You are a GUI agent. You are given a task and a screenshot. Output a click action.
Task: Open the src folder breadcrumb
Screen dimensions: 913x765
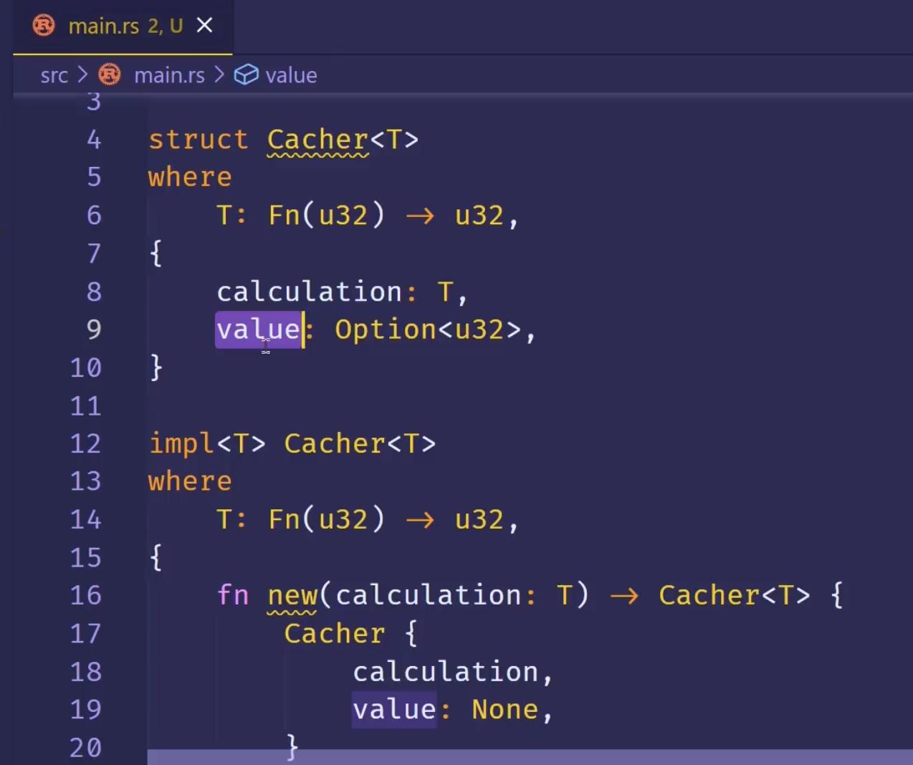(54, 75)
